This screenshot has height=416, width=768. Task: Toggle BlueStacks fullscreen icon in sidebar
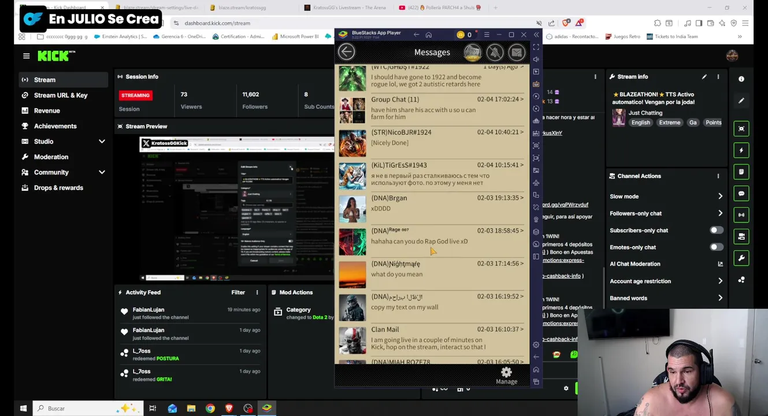pos(536,47)
